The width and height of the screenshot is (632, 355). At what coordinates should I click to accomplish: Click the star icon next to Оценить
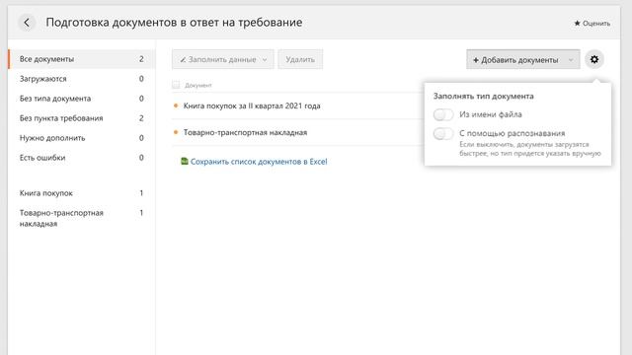(x=577, y=24)
